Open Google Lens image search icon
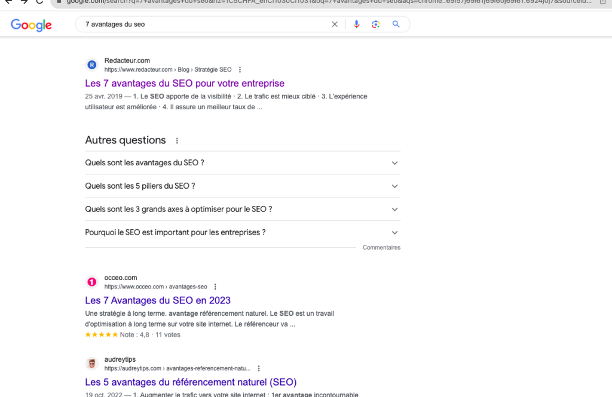 [375, 24]
